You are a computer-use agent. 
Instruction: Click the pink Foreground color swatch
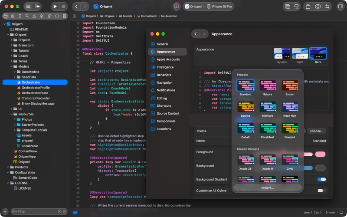point(320,154)
